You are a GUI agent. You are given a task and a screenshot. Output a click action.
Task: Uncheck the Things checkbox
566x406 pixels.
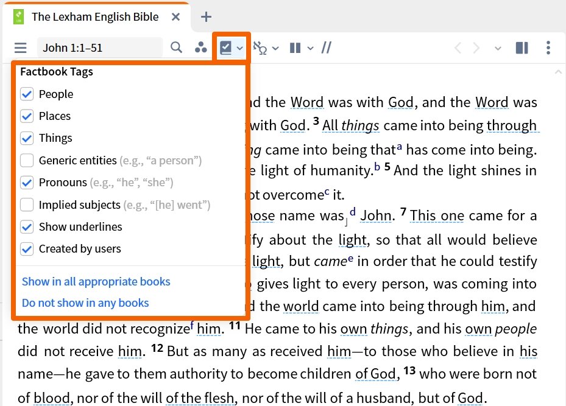click(x=27, y=138)
